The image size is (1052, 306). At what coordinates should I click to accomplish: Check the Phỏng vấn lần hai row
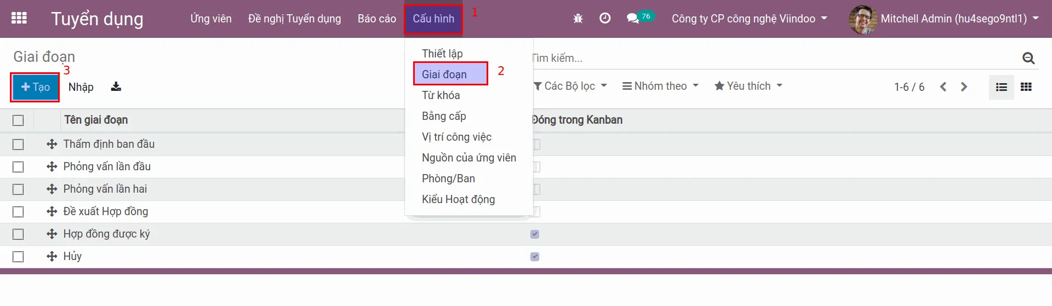coord(18,189)
